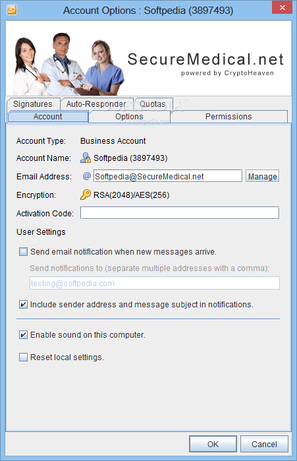
Task: Open the Permissions tab
Action: click(229, 117)
